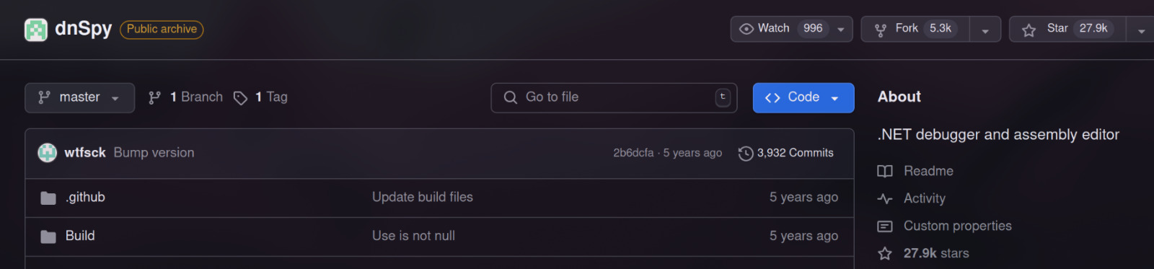Click the Go to file search field
Image resolution: width=1154 pixels, height=269 pixels.
click(x=614, y=98)
